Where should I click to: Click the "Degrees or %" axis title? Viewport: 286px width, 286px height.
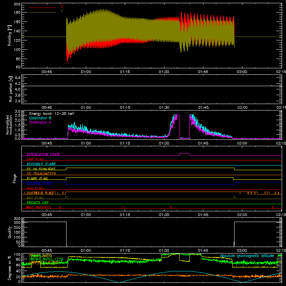(x=10, y=268)
